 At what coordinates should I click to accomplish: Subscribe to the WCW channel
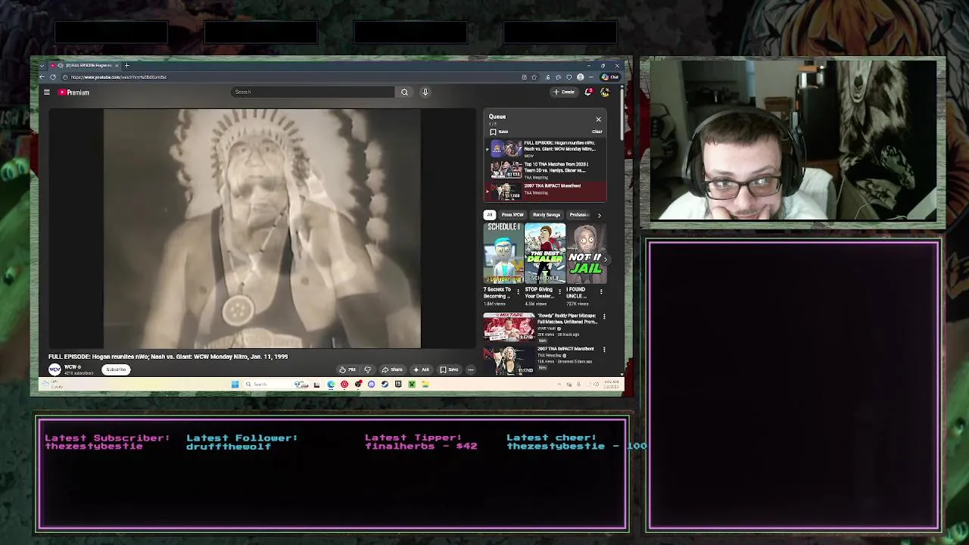click(x=116, y=369)
